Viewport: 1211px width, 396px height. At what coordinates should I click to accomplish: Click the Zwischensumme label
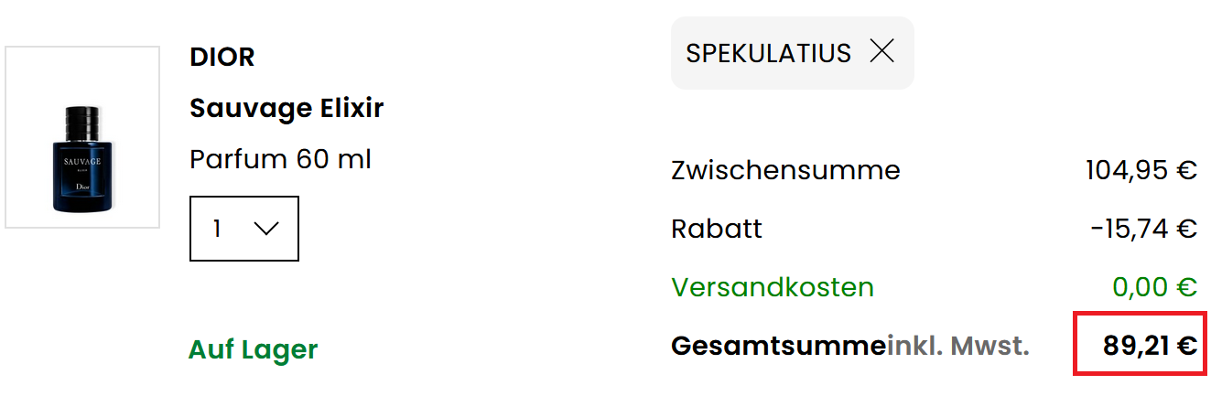[785, 170]
